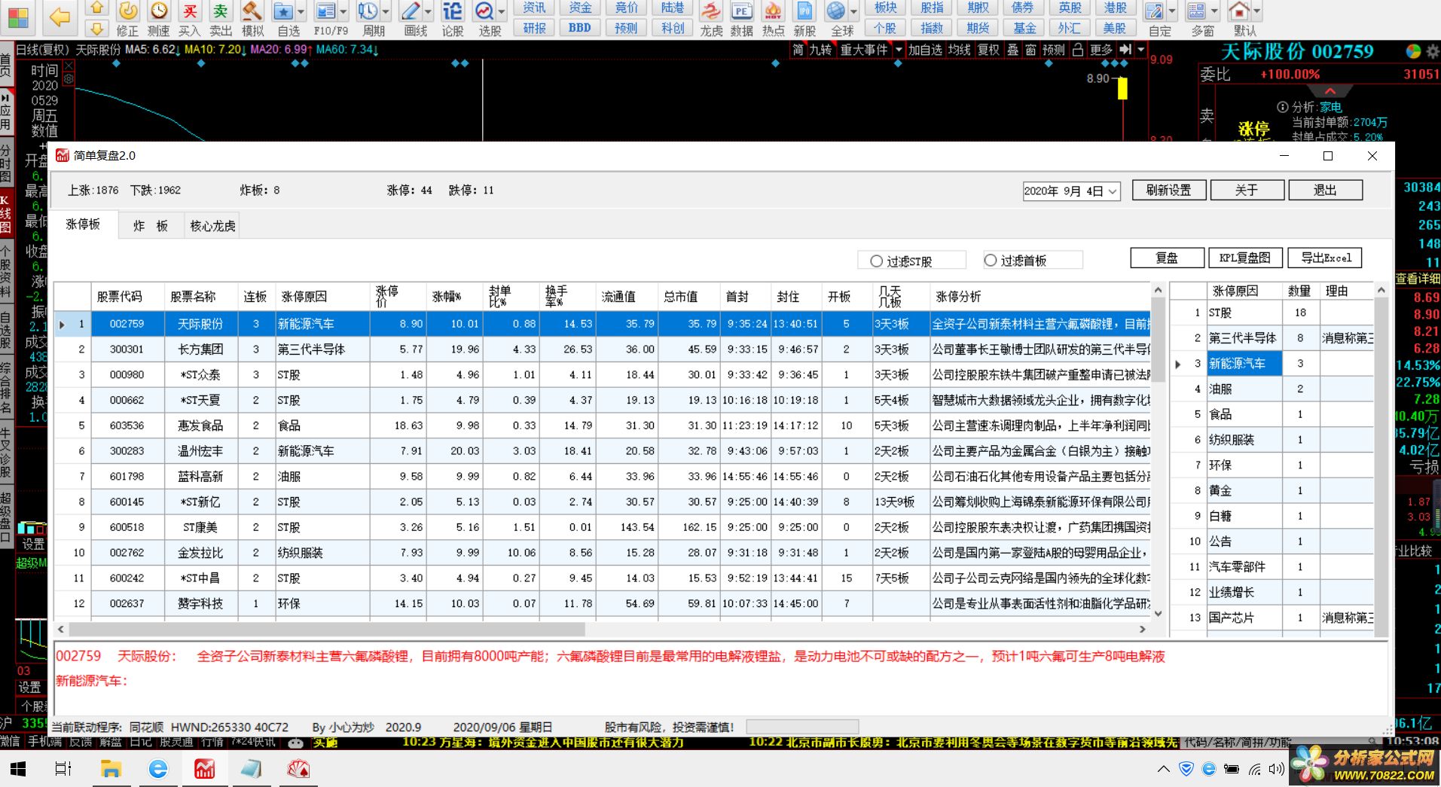Launch Internet Explorer from the taskbar

coord(157,769)
